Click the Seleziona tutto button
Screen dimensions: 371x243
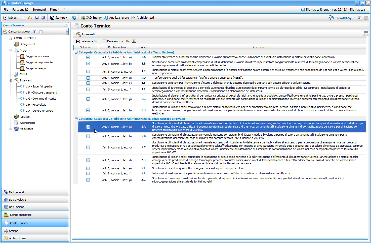point(88,41)
